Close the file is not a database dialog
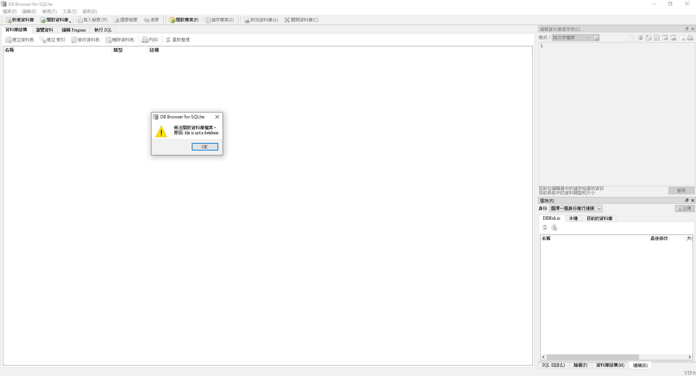696x376 pixels. (x=217, y=117)
